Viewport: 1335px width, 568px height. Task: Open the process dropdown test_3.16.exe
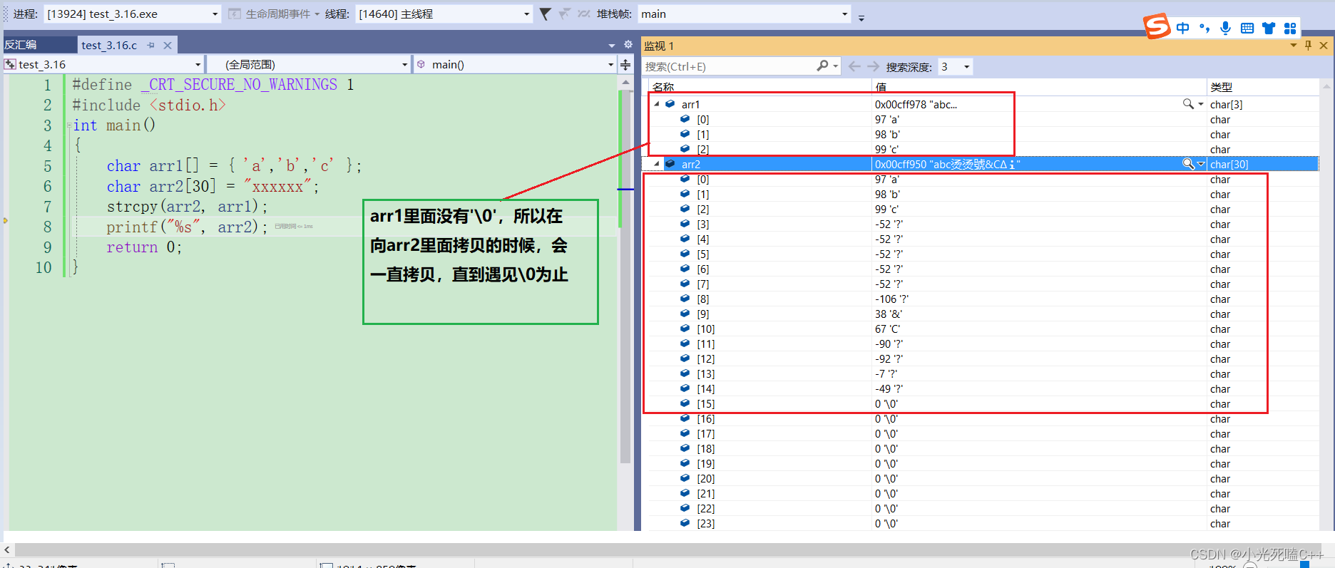(133, 14)
